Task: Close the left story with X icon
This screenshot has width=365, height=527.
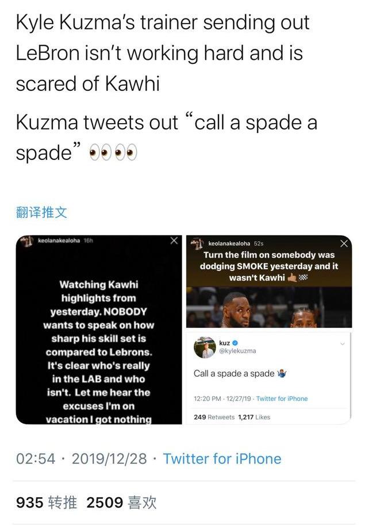Action: pos(174,240)
